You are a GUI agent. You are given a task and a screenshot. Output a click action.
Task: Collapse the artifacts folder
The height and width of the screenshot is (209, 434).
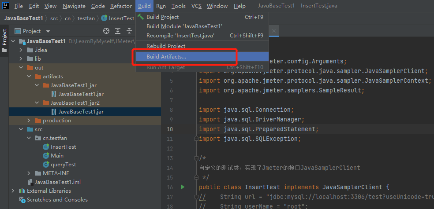coord(29,77)
